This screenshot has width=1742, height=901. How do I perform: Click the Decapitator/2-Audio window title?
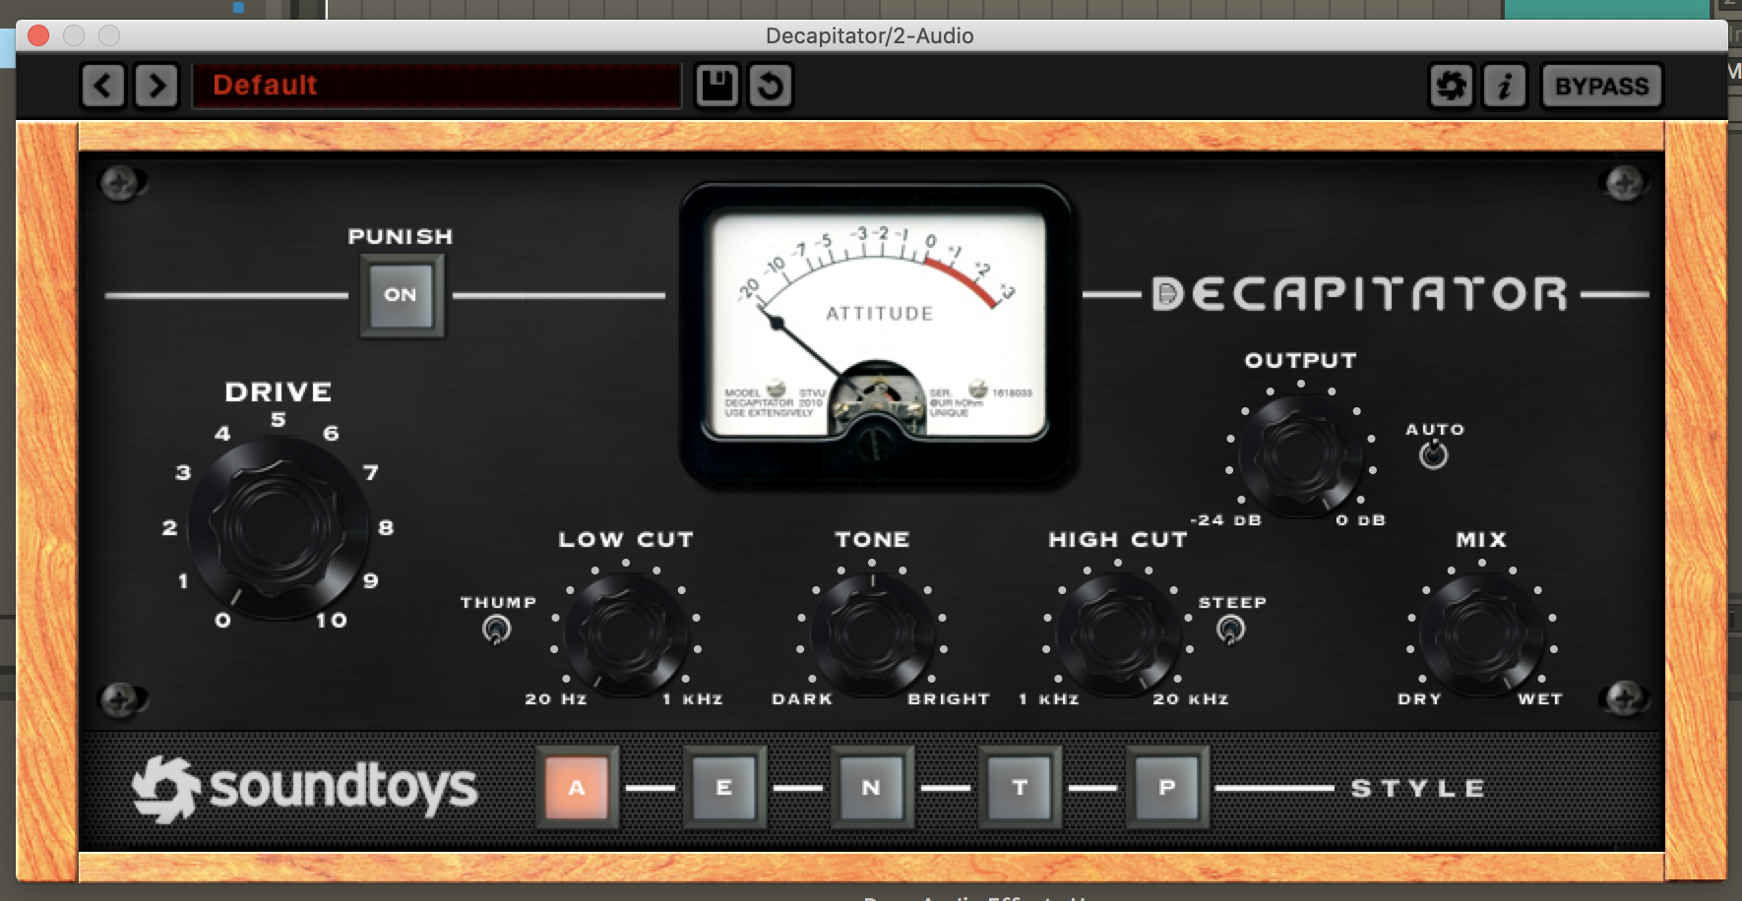[870, 35]
